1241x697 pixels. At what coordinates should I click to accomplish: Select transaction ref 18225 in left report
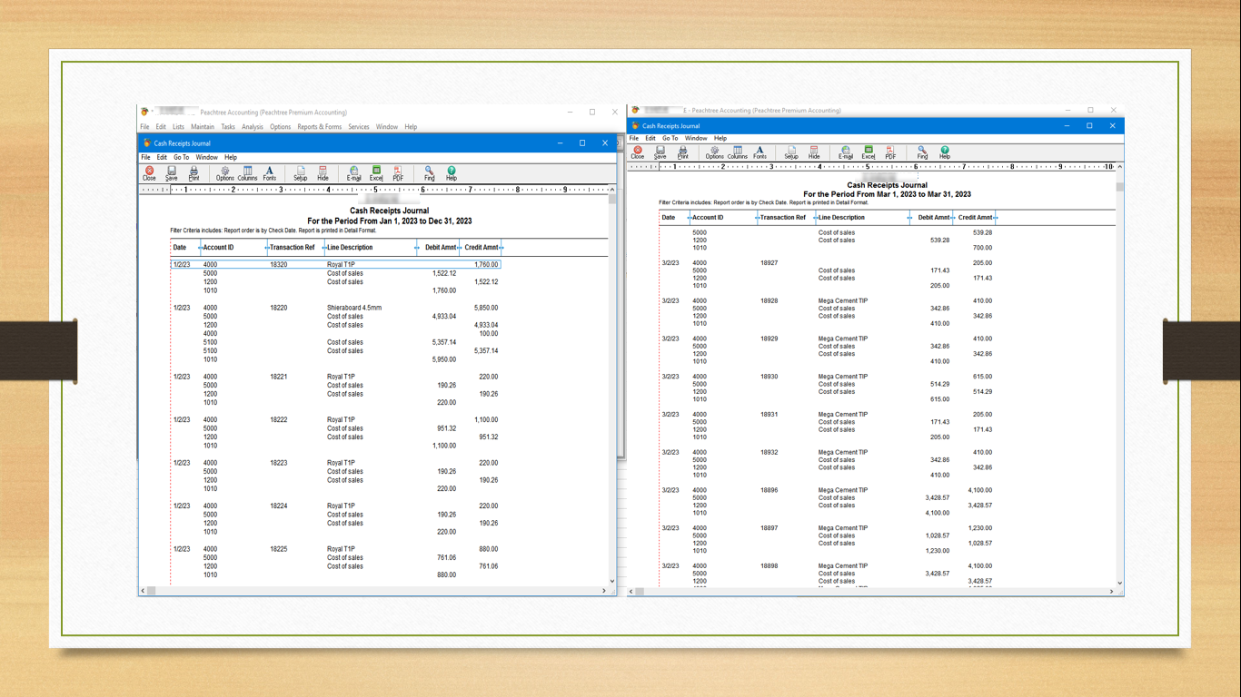click(279, 549)
